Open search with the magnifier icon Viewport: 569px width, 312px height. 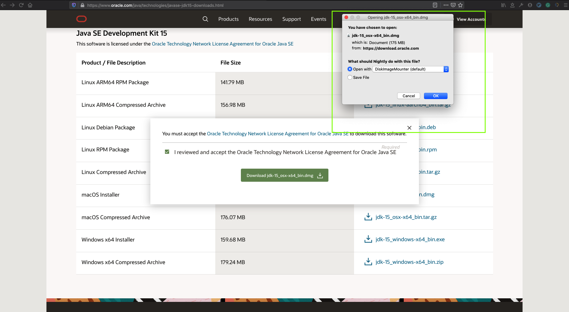click(x=205, y=19)
